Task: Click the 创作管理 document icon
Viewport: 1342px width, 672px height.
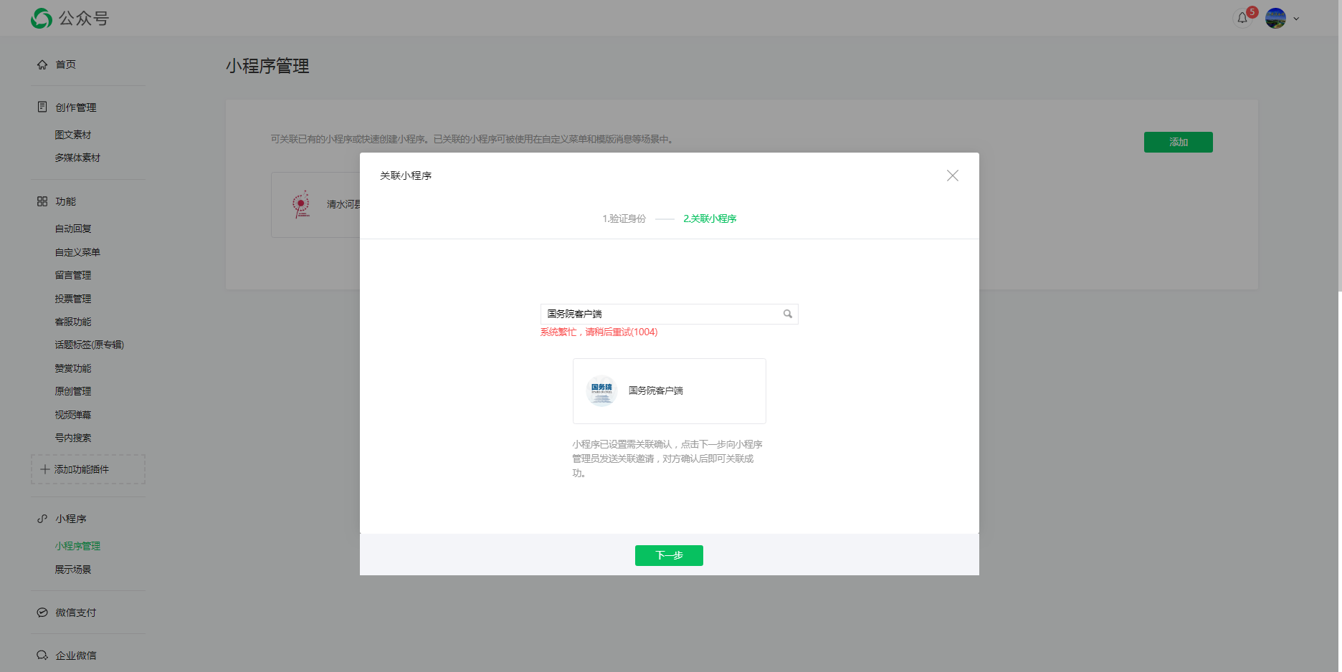Action: [42, 107]
